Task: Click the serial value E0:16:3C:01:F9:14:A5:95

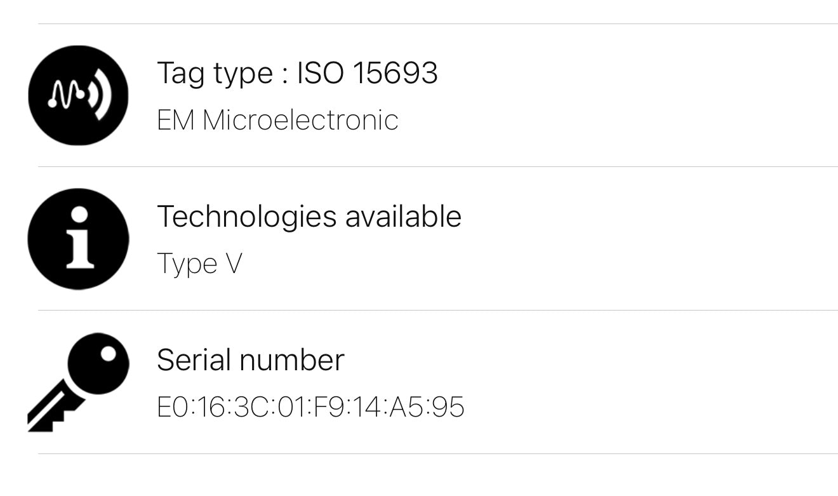Action: pyautogui.click(x=310, y=407)
